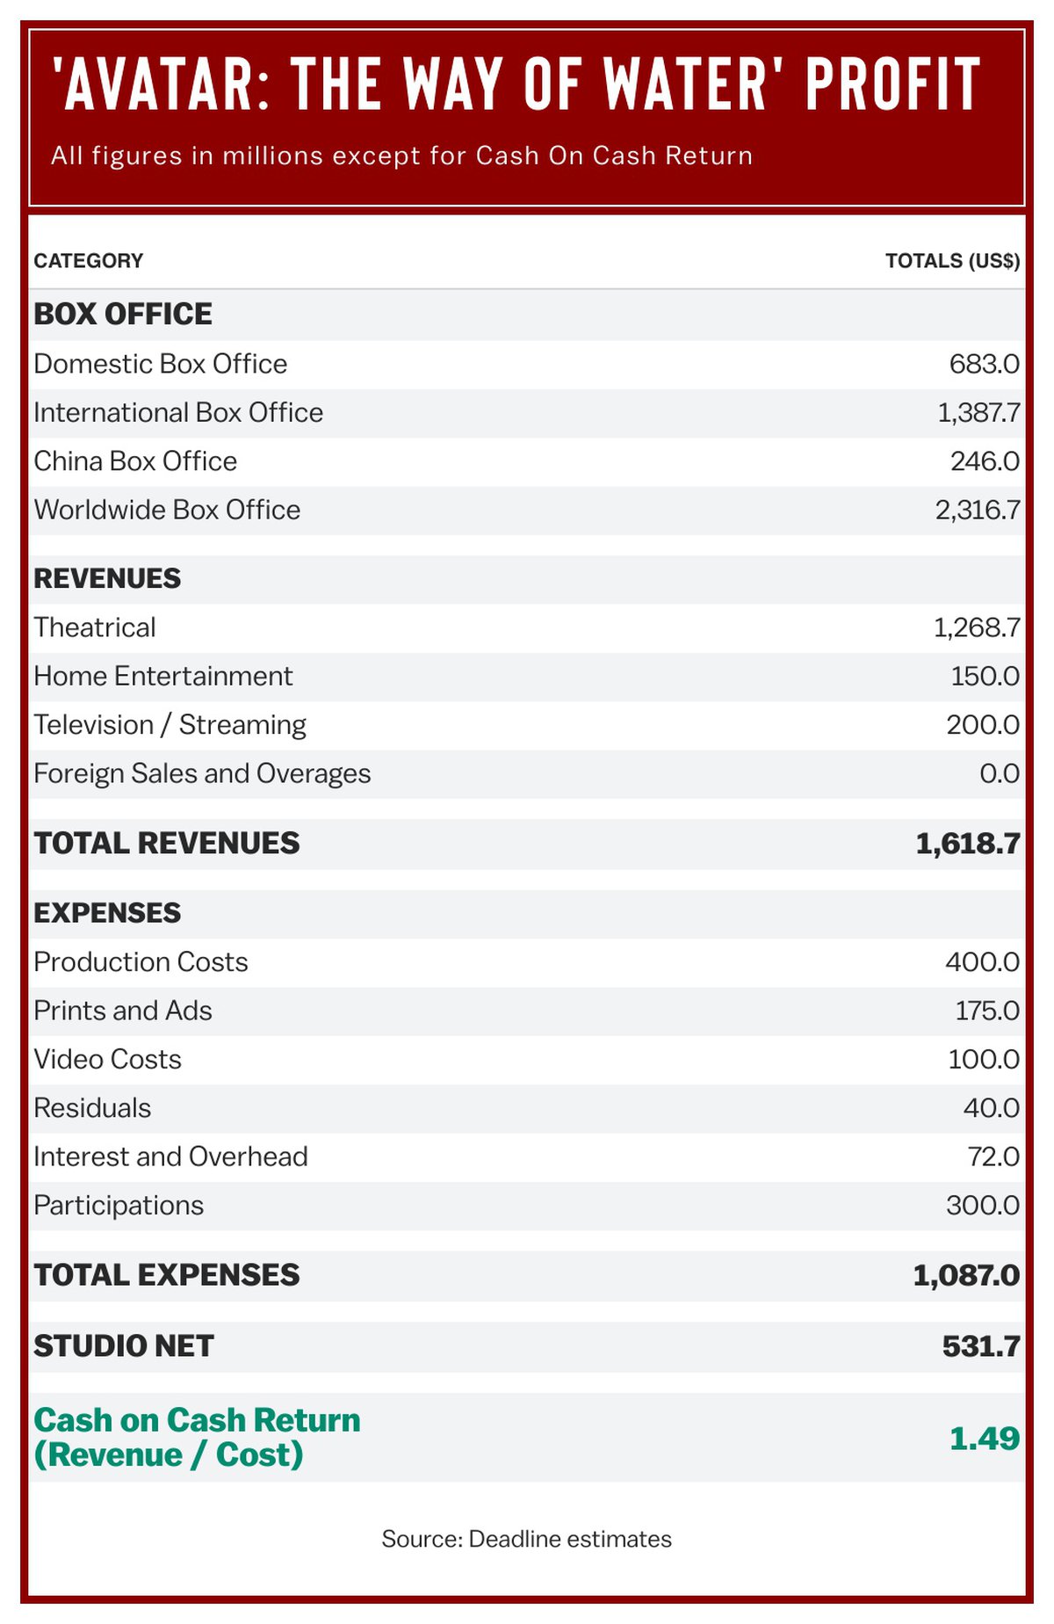Click the International Box Office value 1,387.7
This screenshot has height=1624, width=1054.
[x=978, y=413]
